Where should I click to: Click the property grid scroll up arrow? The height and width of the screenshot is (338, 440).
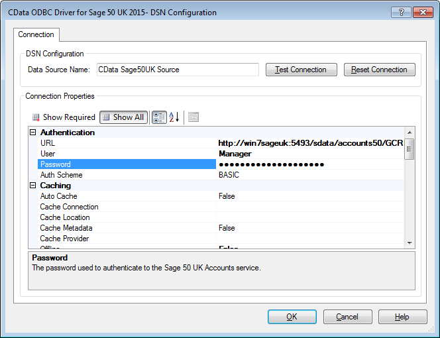[410, 133]
